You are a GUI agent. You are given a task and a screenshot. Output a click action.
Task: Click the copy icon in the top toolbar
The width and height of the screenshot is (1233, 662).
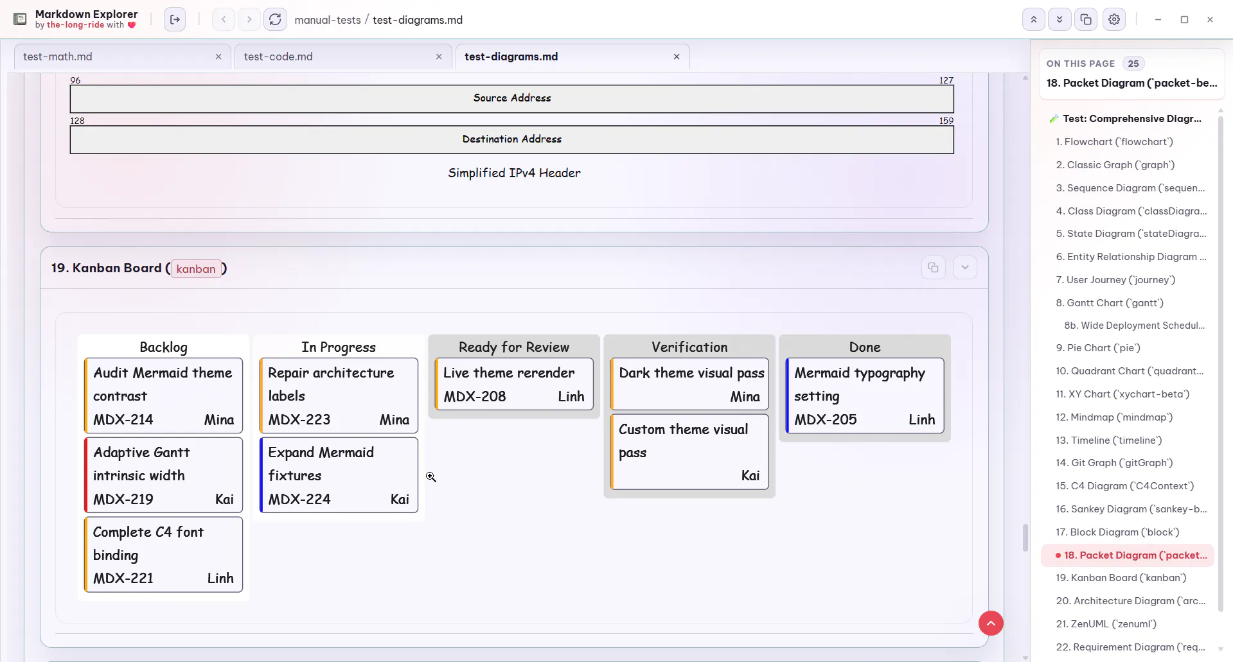(x=1086, y=19)
